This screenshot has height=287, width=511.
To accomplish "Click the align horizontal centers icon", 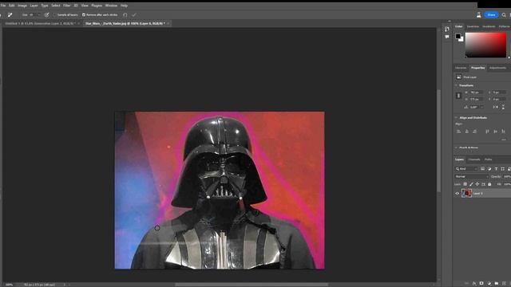I will 466,132.
